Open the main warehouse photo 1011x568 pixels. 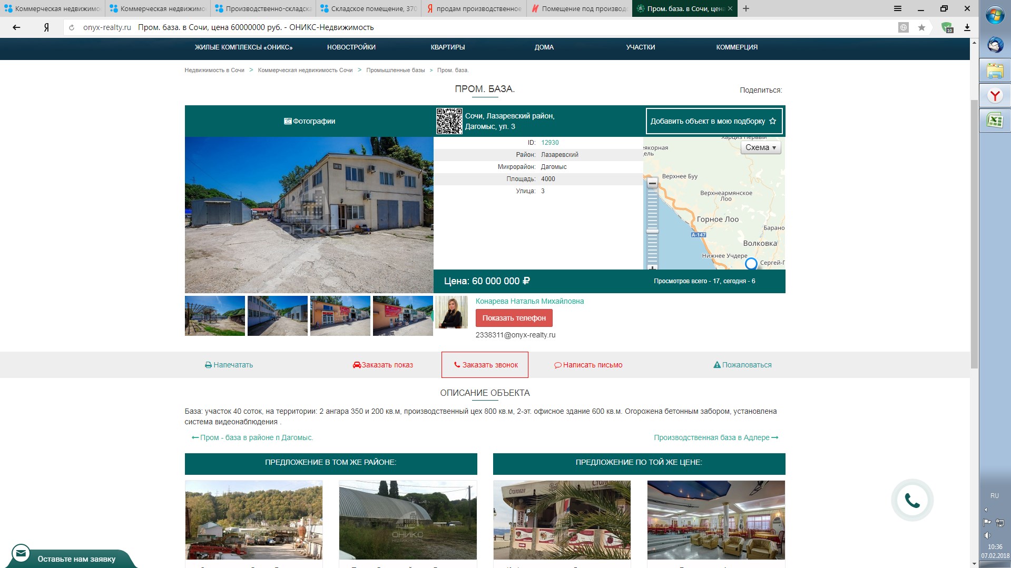tap(309, 215)
